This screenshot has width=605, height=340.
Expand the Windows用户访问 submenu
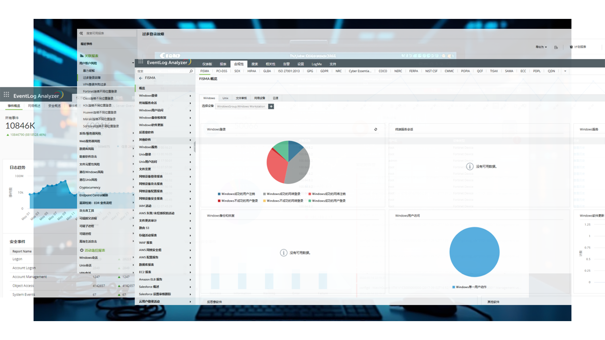click(190, 110)
